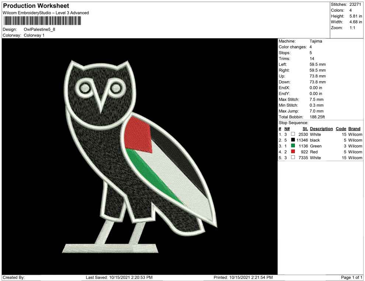Screen dimensions: 365x281
Task: Click the 'Red' description in stop 4
Action: (314, 152)
